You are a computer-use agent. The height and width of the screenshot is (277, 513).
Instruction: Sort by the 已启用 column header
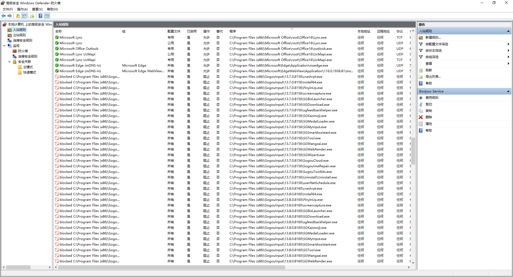click(x=193, y=31)
